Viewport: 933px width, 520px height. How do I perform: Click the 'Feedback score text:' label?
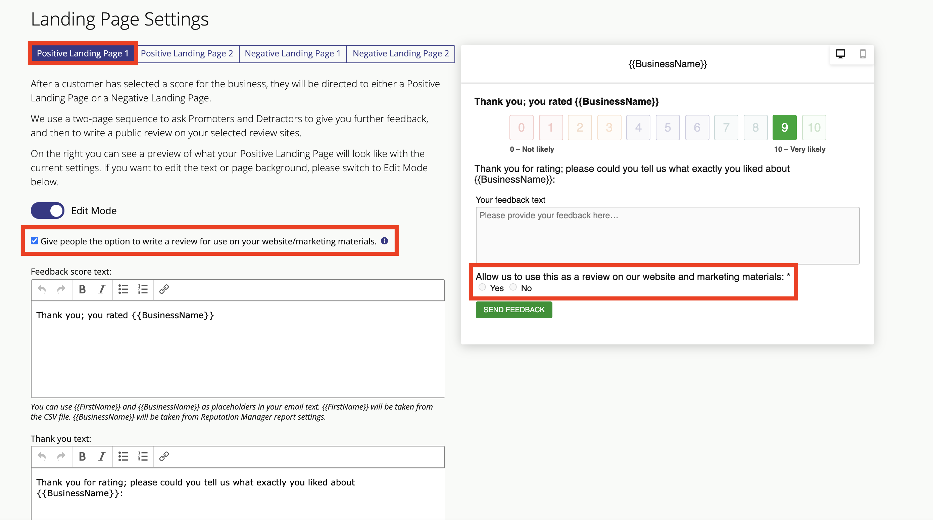tap(71, 272)
